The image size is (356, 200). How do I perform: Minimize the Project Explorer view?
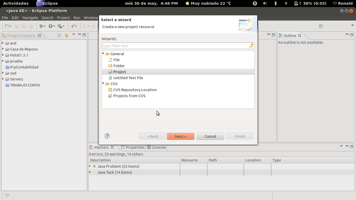click(x=79, y=34)
